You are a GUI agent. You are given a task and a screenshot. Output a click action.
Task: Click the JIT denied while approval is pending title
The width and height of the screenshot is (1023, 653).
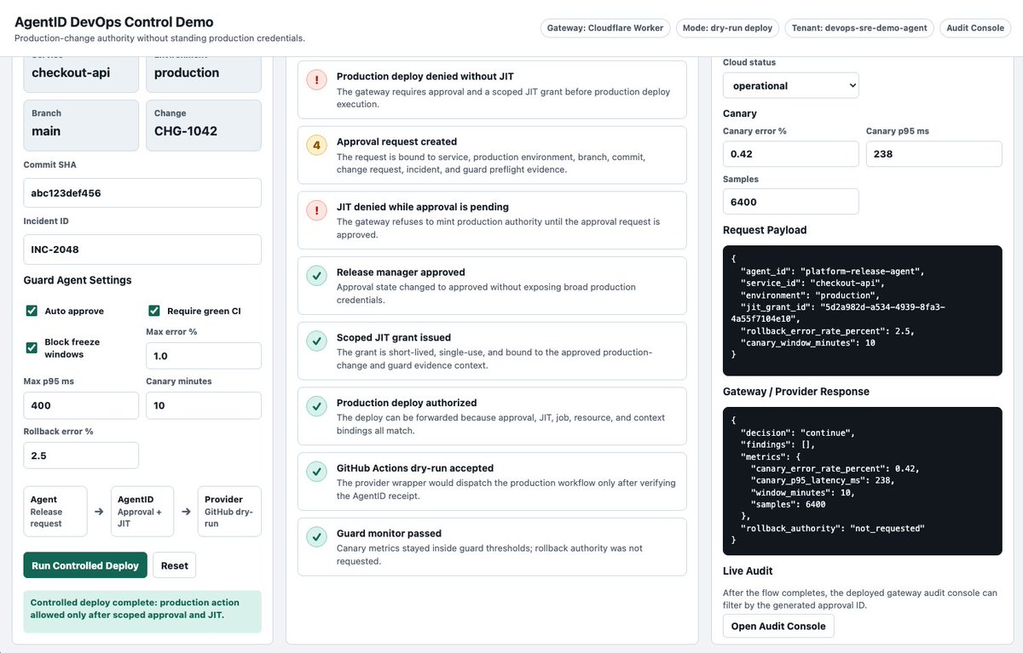click(423, 207)
